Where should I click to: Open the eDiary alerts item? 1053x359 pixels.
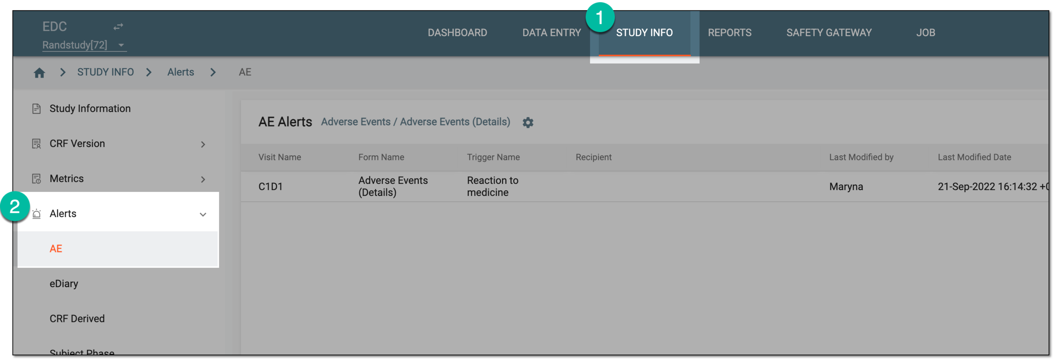coord(64,284)
